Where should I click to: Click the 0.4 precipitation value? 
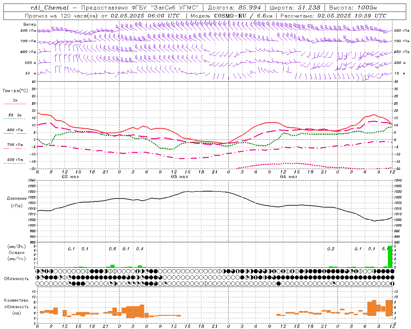click(x=140, y=249)
